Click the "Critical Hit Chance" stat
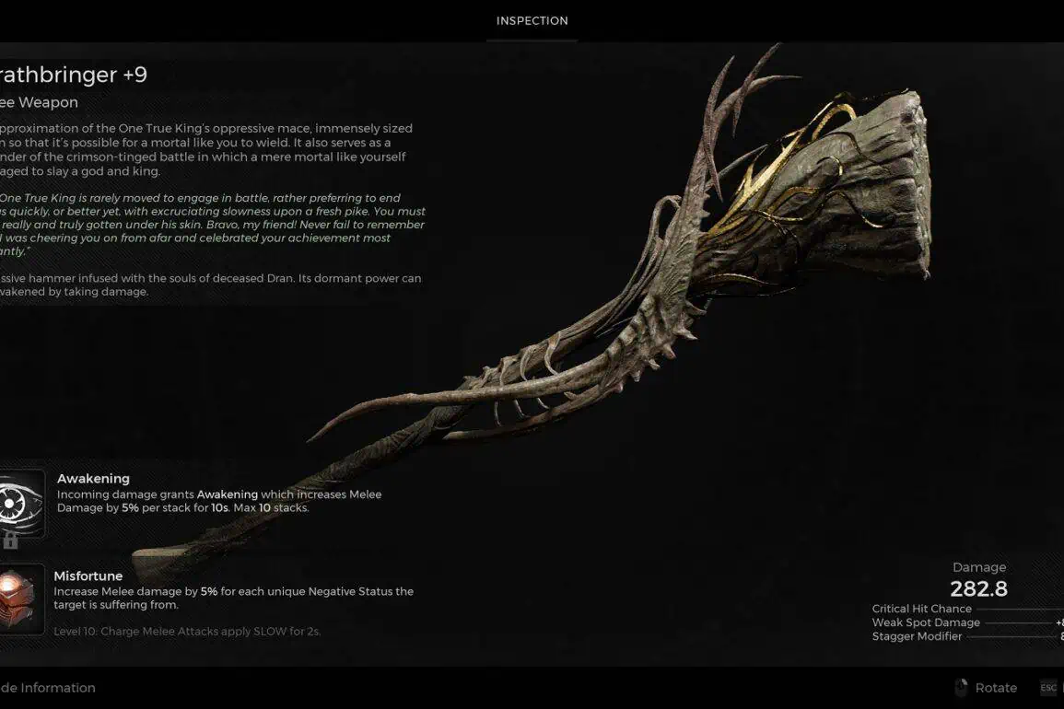Viewport: 1064px width, 709px height. [x=921, y=609]
